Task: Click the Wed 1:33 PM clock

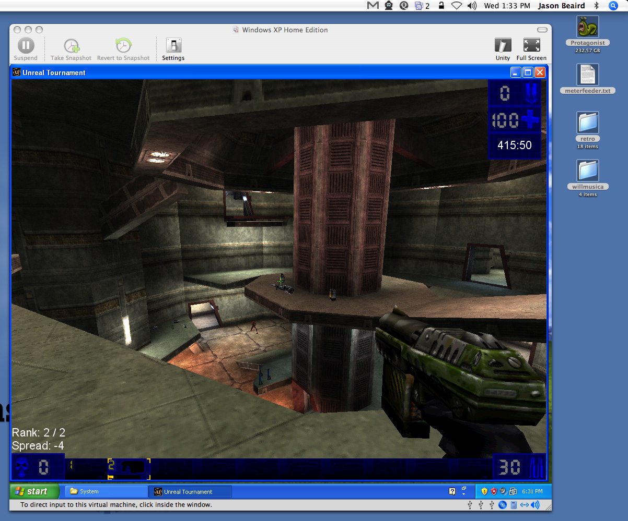Action: (507, 6)
